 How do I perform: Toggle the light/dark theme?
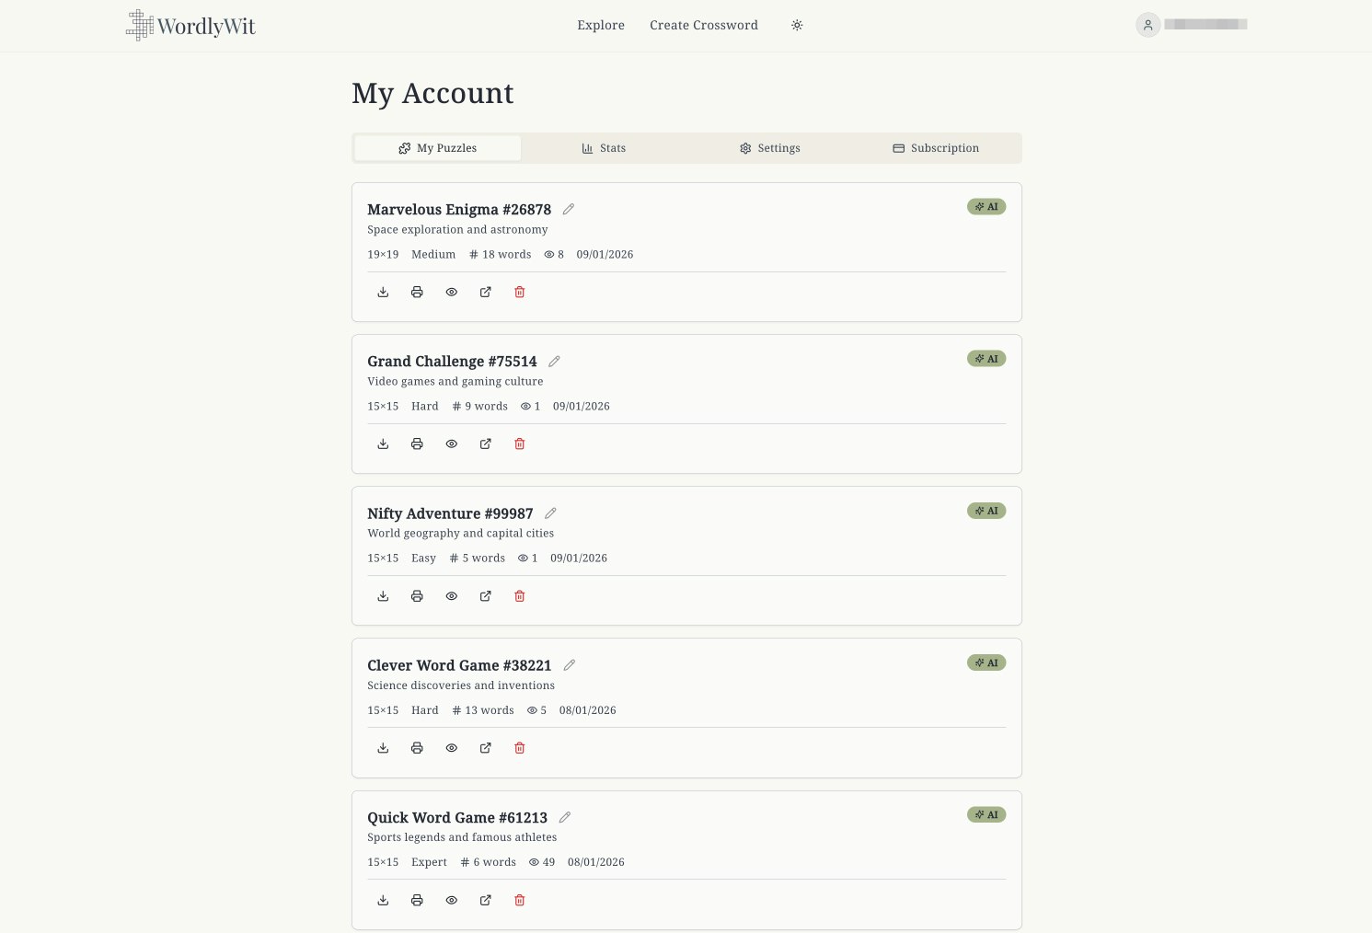797,25
